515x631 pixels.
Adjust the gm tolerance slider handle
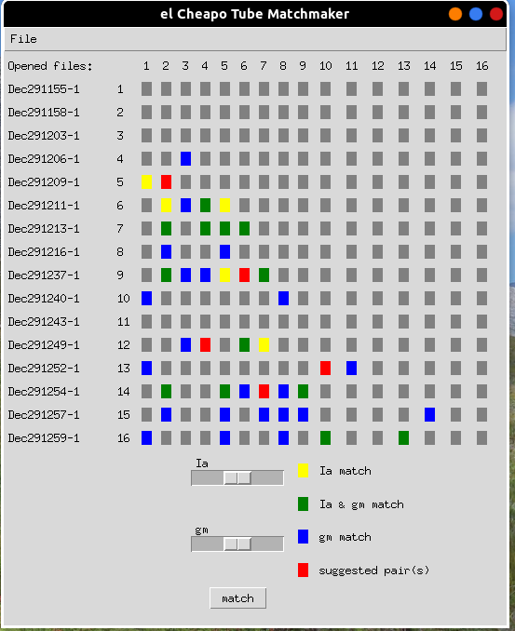pyautogui.click(x=237, y=544)
